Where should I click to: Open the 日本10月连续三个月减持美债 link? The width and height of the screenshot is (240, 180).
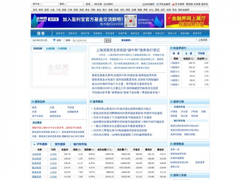tap(122, 117)
